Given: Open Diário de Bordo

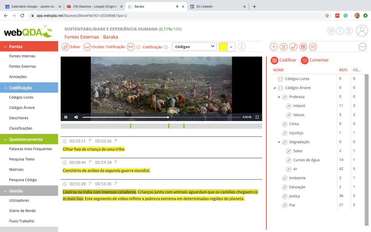Looking at the screenshot, I should click(x=22, y=211).
